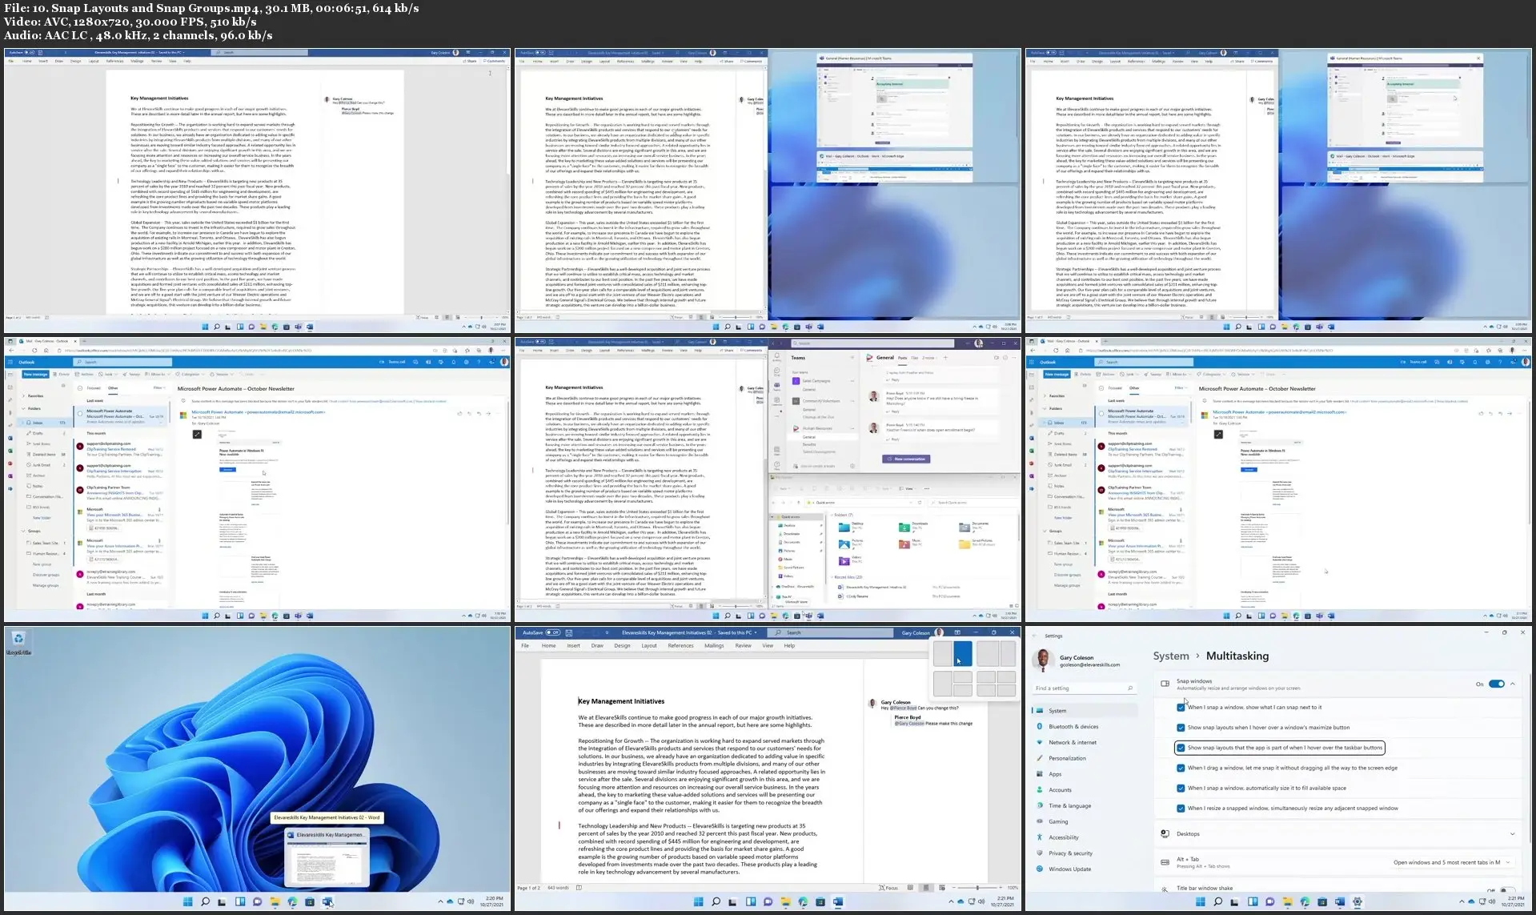Screen dimensions: 1536x915
Task: Open Bluetooth & devices in Settings sidebar
Action: pos(1085,727)
